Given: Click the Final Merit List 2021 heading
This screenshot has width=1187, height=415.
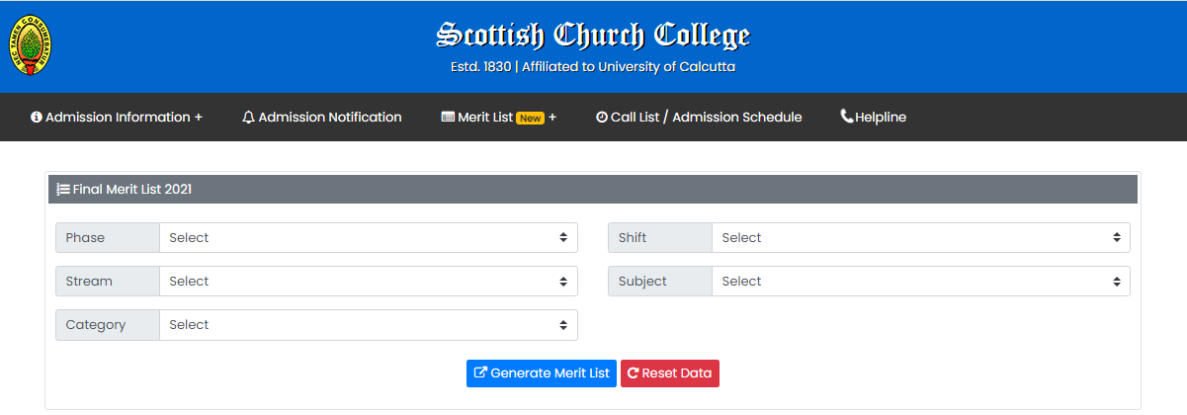Looking at the screenshot, I should (x=132, y=189).
